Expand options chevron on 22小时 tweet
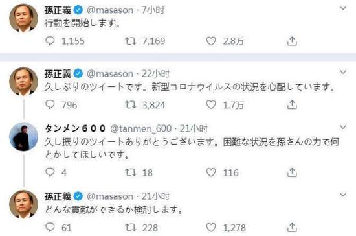The image size is (356, 236). pos(343,72)
